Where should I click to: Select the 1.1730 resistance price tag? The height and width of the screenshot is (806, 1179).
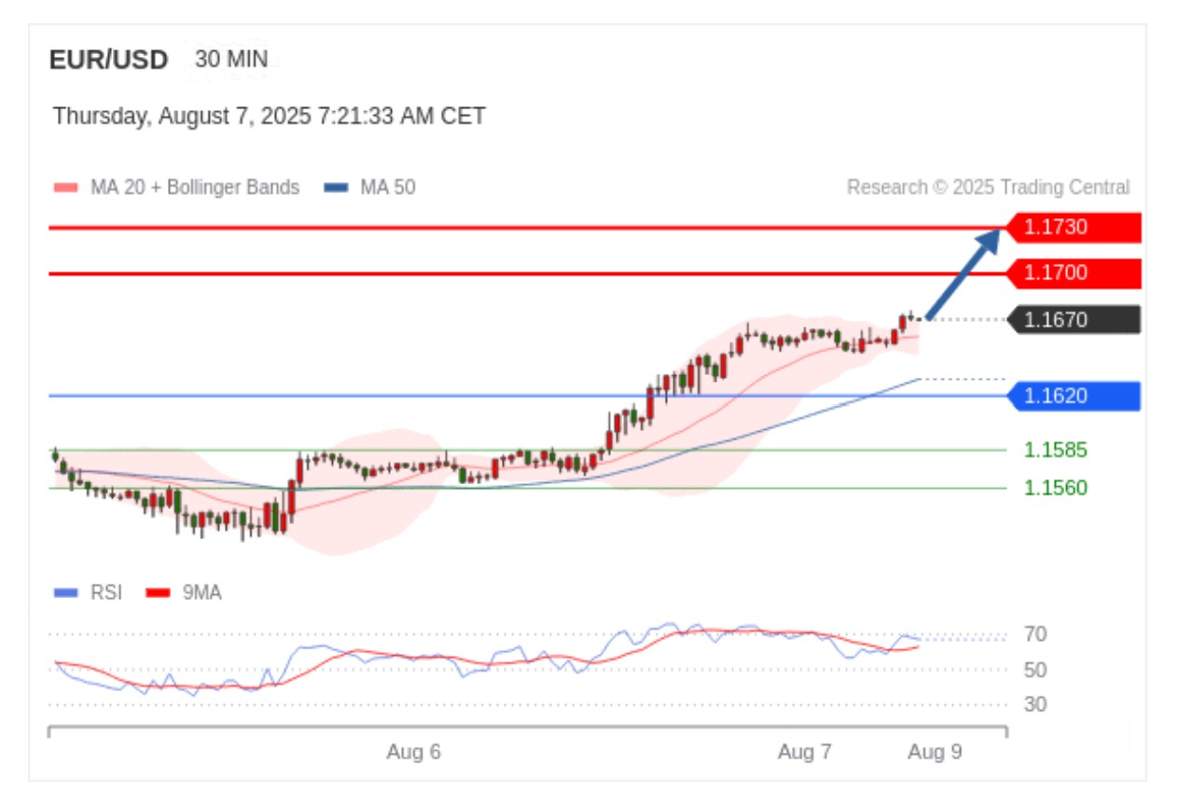pyautogui.click(x=1074, y=227)
